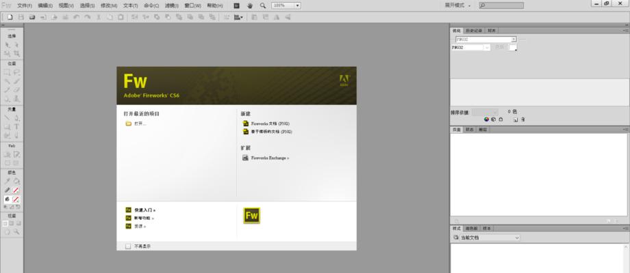This screenshot has width=630, height=273.
Task: Switch to the 历史记录 tab
Action: 474,31
